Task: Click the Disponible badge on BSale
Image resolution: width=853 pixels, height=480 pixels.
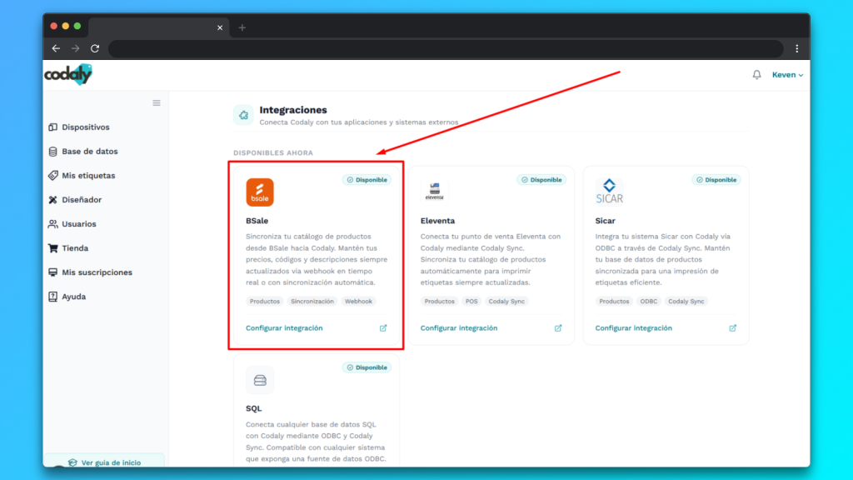Action: point(367,180)
